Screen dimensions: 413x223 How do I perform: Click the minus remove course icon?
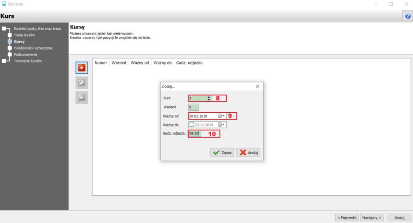point(81,97)
